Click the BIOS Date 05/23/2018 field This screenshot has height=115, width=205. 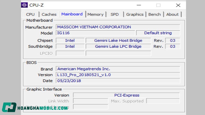[x=118, y=80]
